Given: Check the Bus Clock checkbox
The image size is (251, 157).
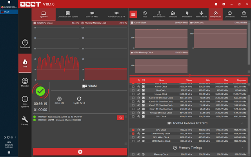Looking at the screenshot, I should [x=133, y=90].
